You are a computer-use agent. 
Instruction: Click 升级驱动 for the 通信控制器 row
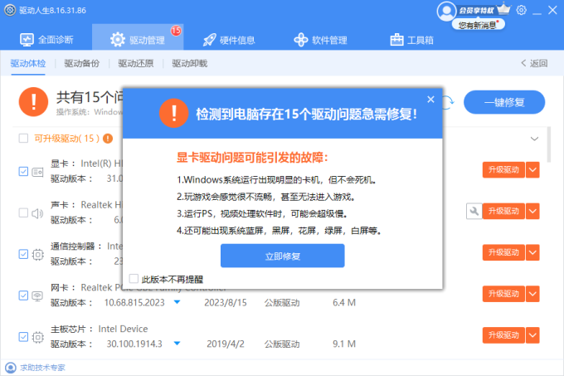[x=503, y=252]
